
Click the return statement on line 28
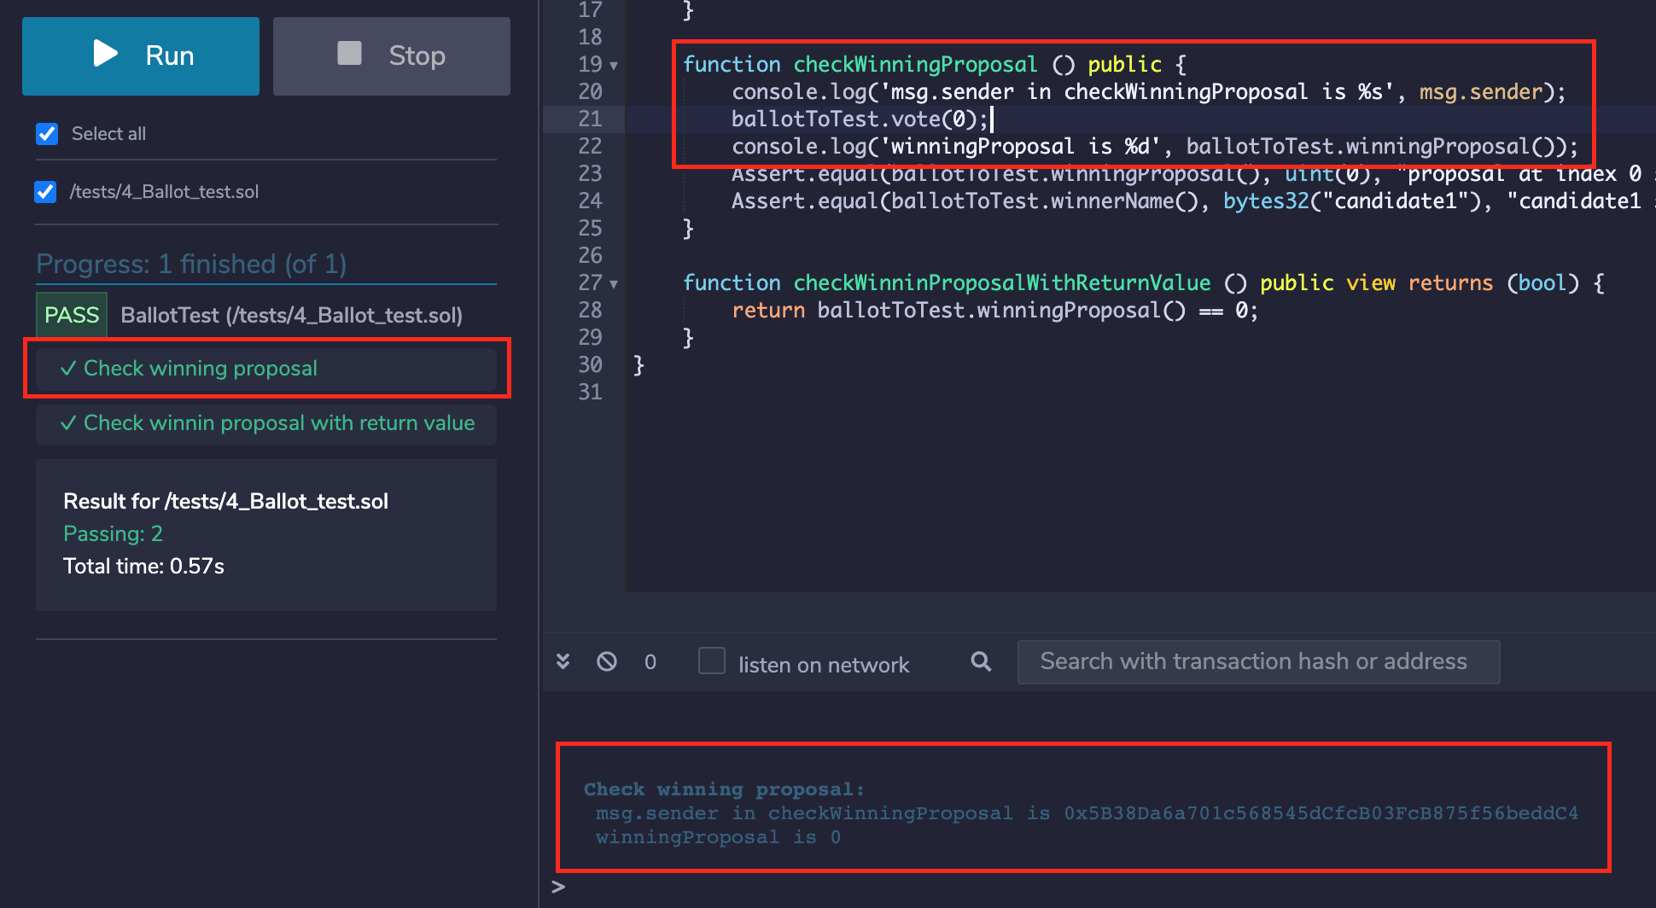click(x=994, y=311)
